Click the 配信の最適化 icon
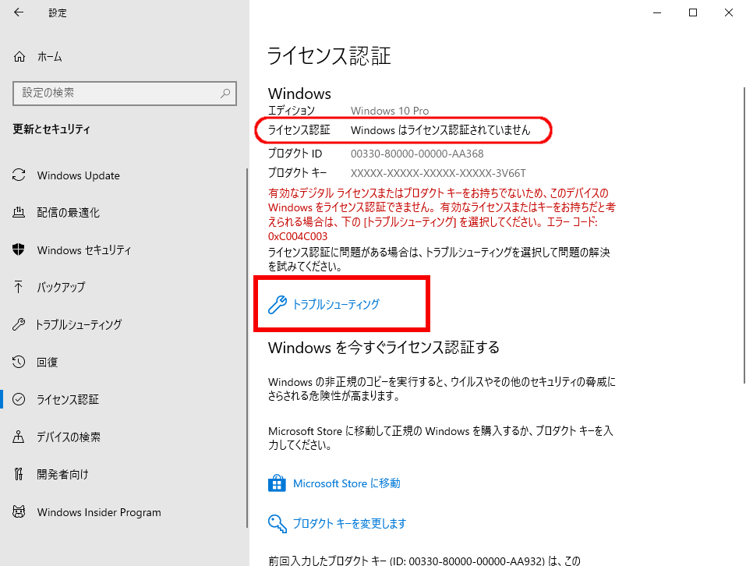The width and height of the screenshot is (746, 566). 19,213
